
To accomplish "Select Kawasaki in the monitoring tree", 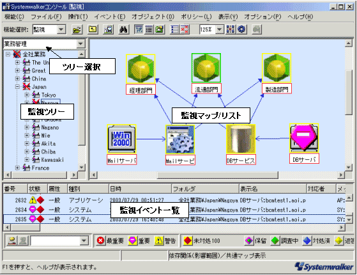I will tap(52, 160).
